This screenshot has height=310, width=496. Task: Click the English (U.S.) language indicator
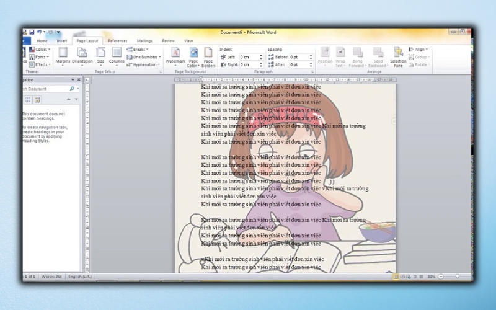point(80,277)
